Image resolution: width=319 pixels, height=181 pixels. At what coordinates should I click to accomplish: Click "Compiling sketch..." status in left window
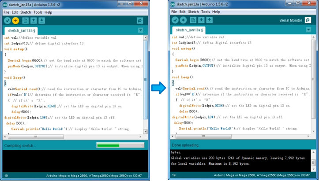click(x=20, y=146)
